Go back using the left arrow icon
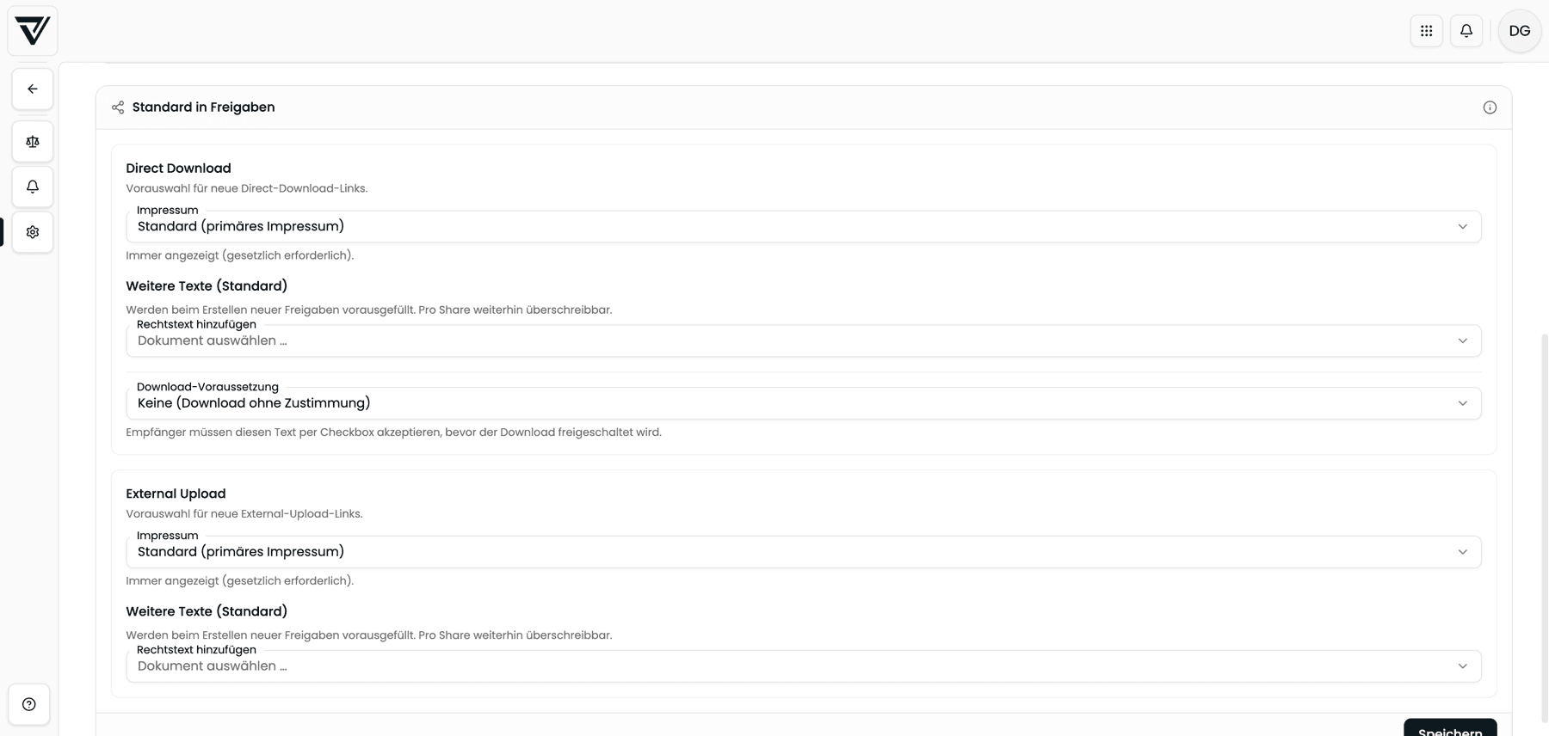This screenshot has width=1549, height=736. point(33,89)
